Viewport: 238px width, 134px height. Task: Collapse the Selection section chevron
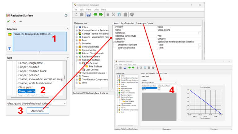click(68, 29)
